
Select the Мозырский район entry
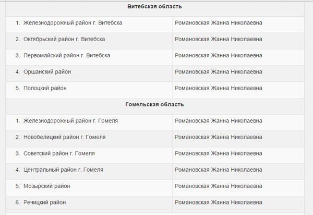(47, 186)
